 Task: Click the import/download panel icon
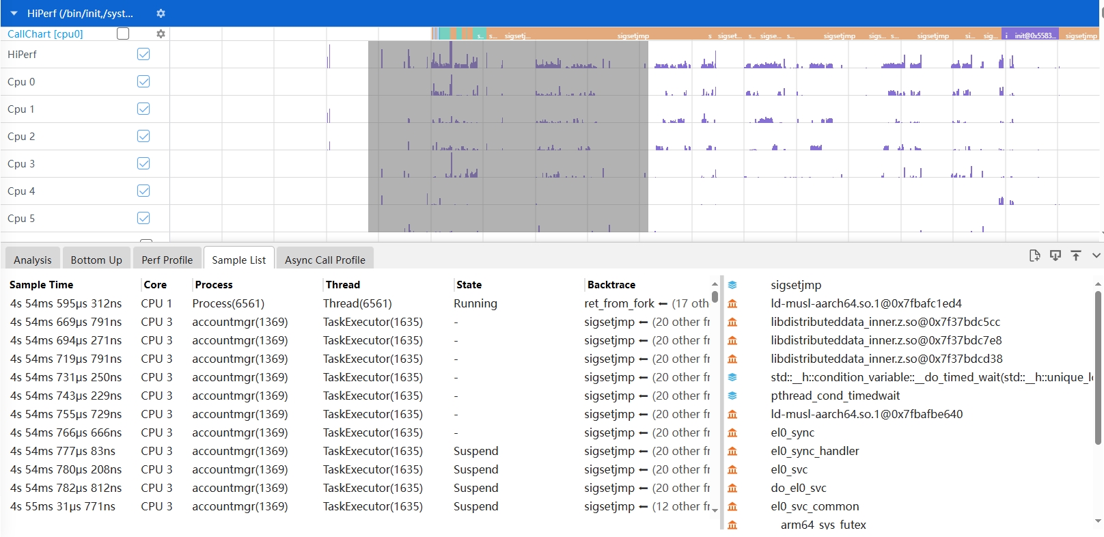(x=1055, y=256)
